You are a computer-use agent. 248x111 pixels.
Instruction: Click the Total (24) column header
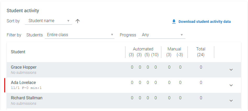point(201,52)
